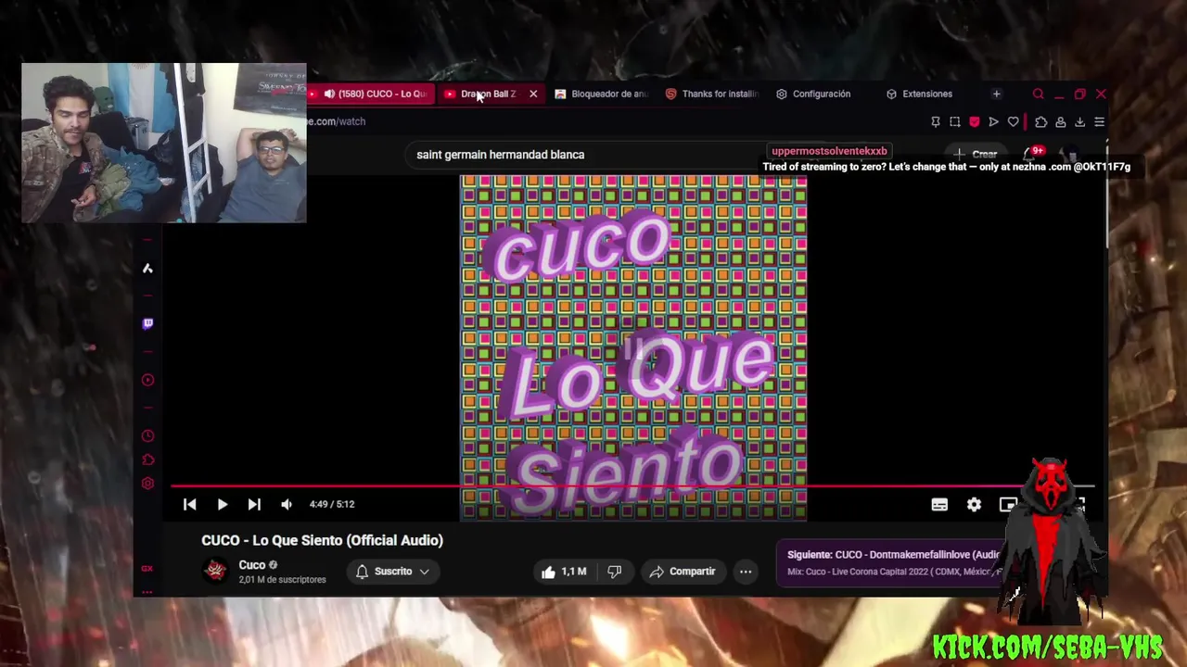Open the Easy Setup menu icon

point(1099,121)
